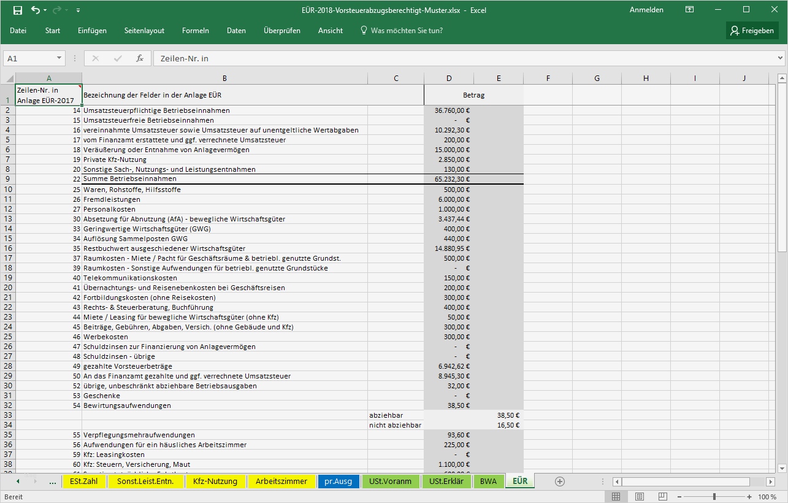Open the Name Box dropdown arrow
This screenshot has height=503, width=788.
click(x=58, y=58)
